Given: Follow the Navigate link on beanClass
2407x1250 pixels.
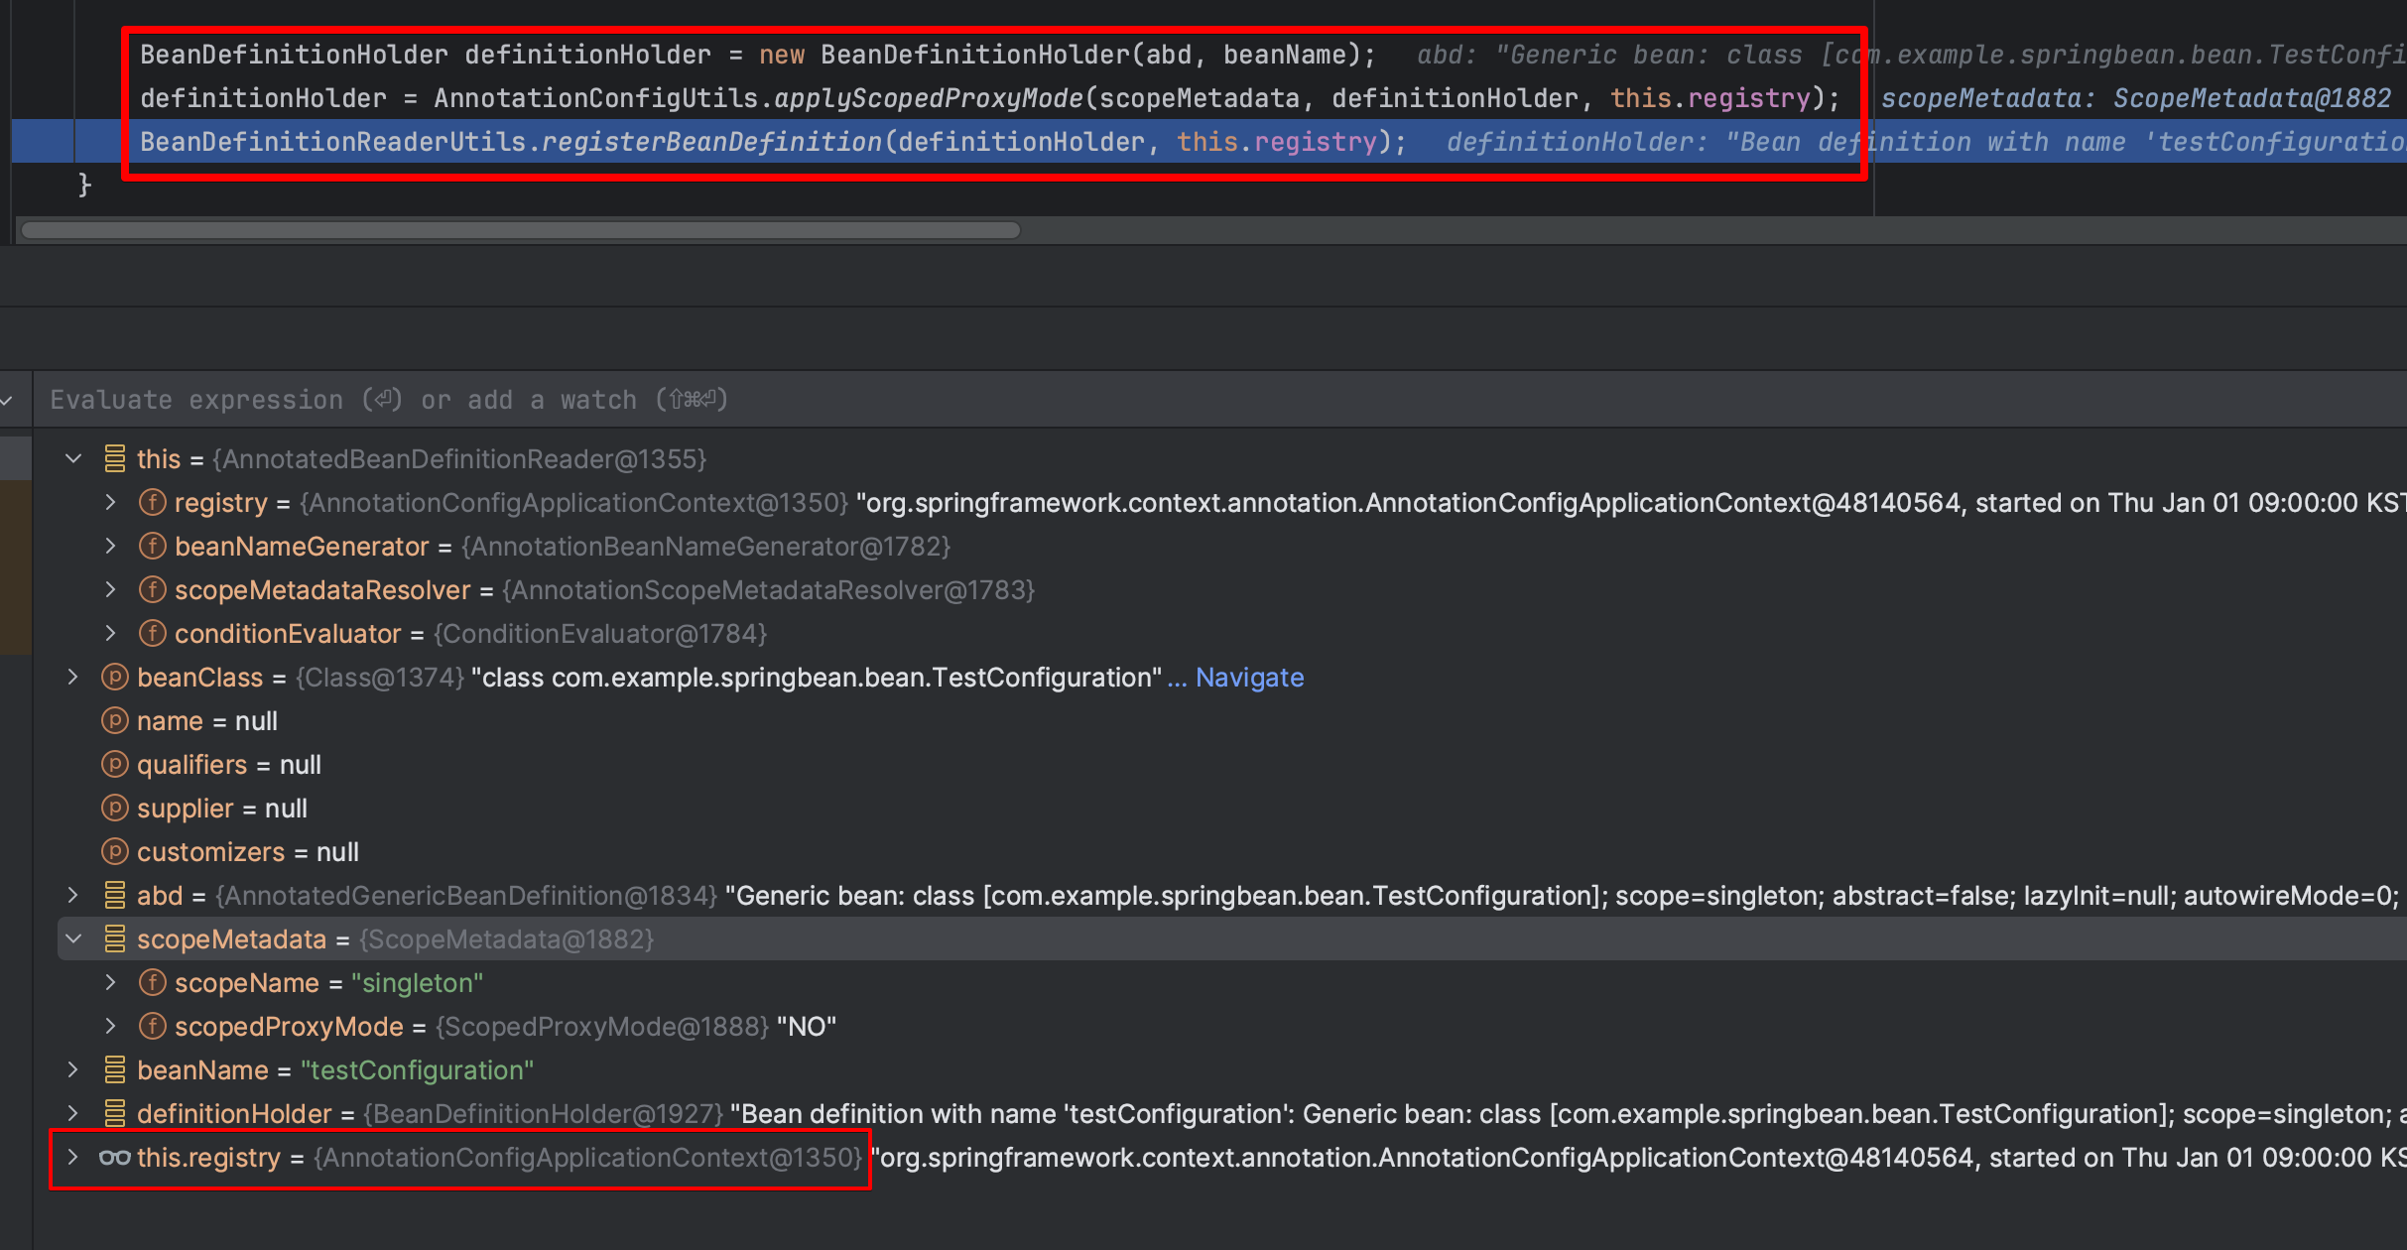Looking at the screenshot, I should [x=1249, y=678].
